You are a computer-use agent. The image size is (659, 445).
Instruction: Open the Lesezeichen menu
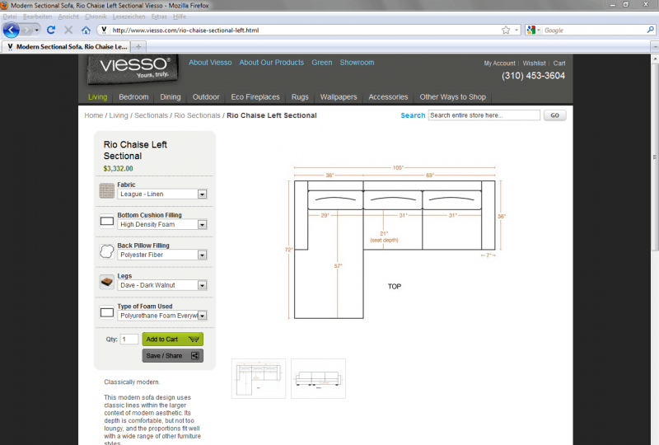tap(129, 16)
